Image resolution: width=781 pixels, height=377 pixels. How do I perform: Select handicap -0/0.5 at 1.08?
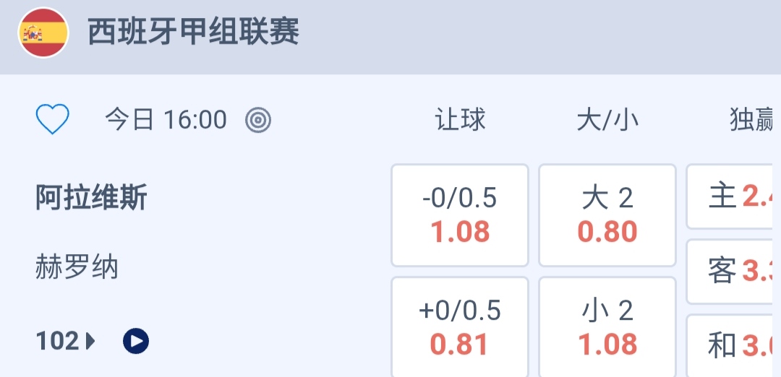[x=460, y=215]
